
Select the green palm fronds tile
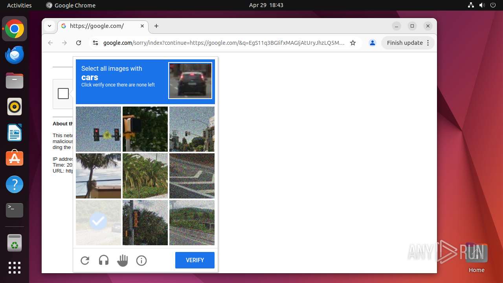[145, 176]
